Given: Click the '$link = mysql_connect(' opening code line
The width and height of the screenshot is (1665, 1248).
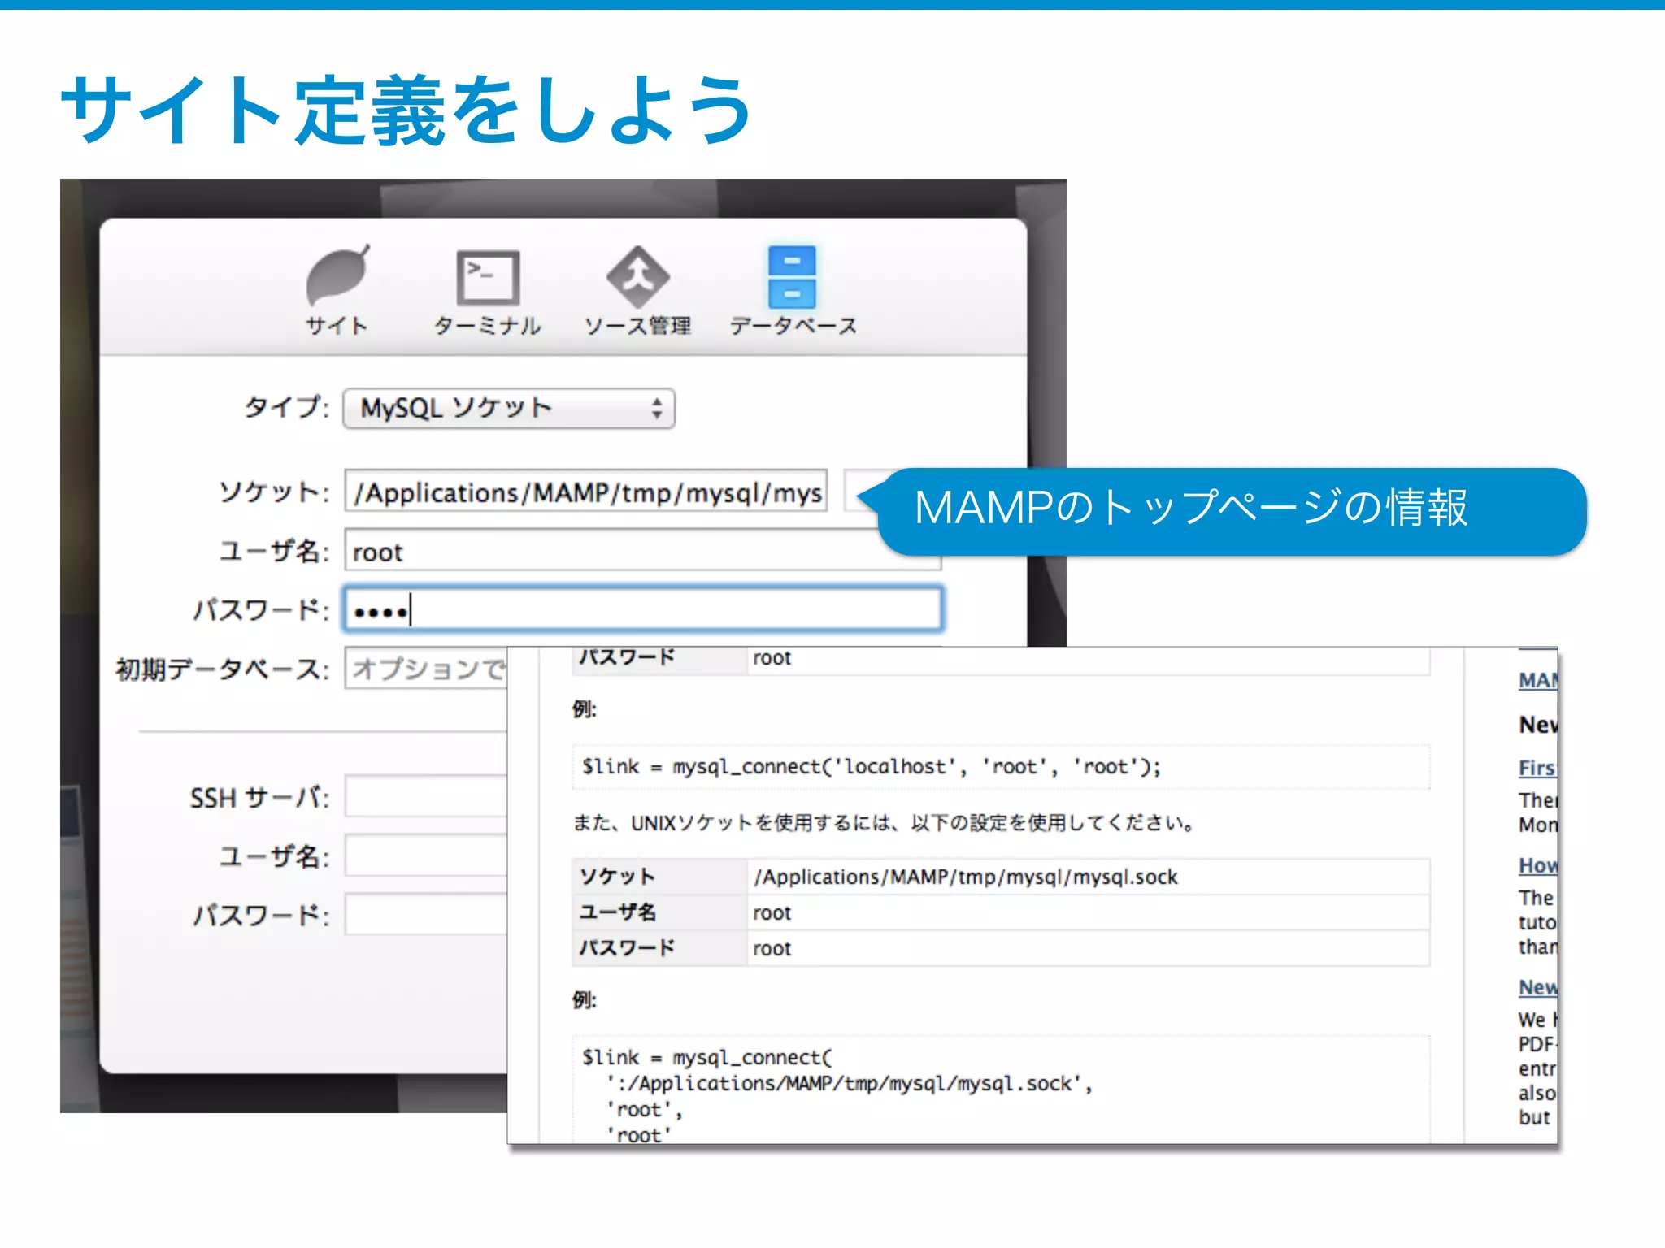Looking at the screenshot, I should point(707,1057).
